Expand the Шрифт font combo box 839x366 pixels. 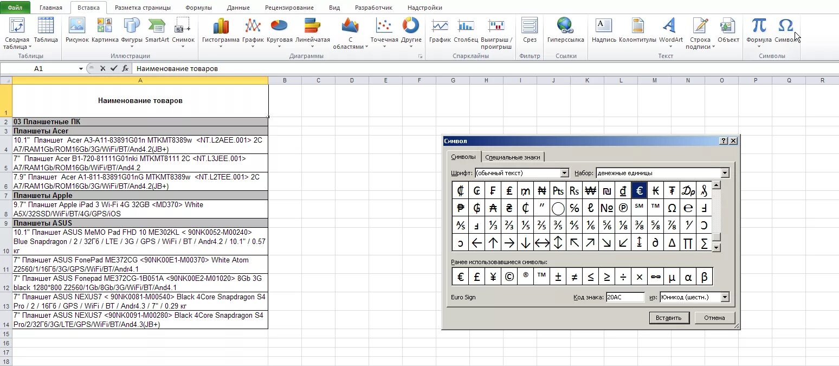564,173
